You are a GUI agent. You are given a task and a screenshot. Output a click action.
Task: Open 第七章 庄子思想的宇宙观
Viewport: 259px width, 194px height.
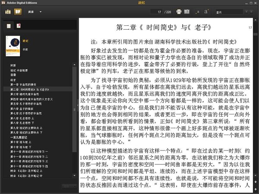(x=26, y=114)
